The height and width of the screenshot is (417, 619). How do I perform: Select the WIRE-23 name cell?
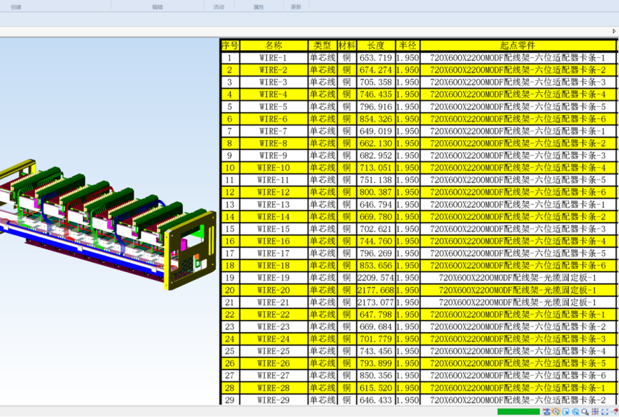tap(273, 327)
